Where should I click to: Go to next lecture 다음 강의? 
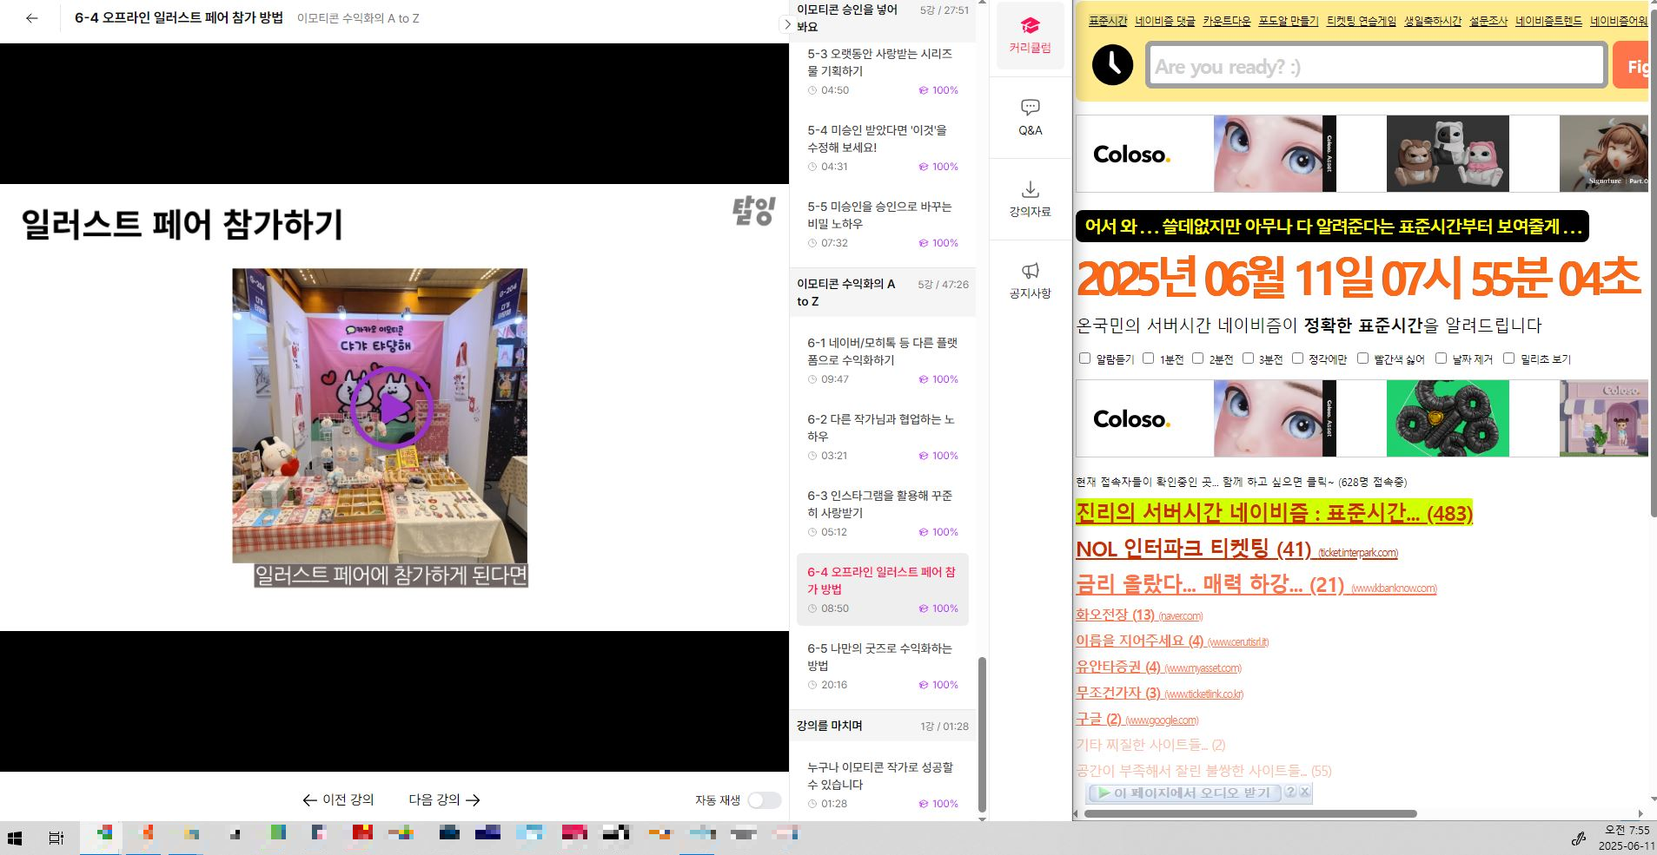(444, 799)
